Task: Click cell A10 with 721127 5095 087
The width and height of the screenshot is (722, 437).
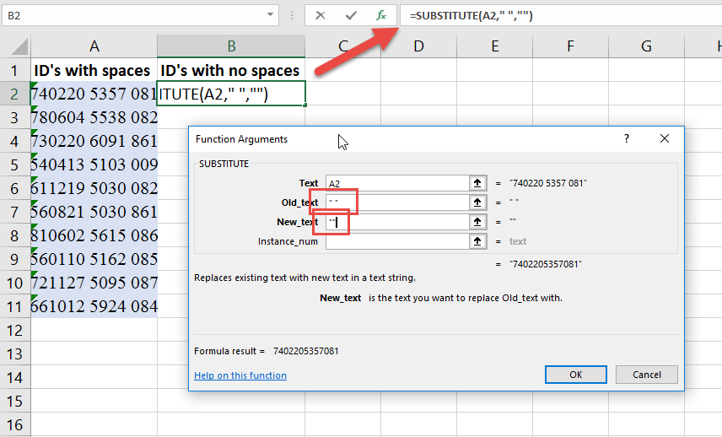Action: [x=94, y=283]
